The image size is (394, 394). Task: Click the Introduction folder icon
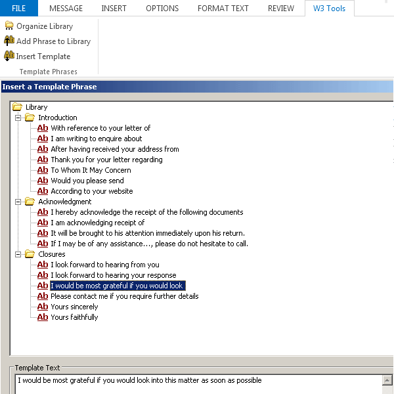(x=30, y=118)
